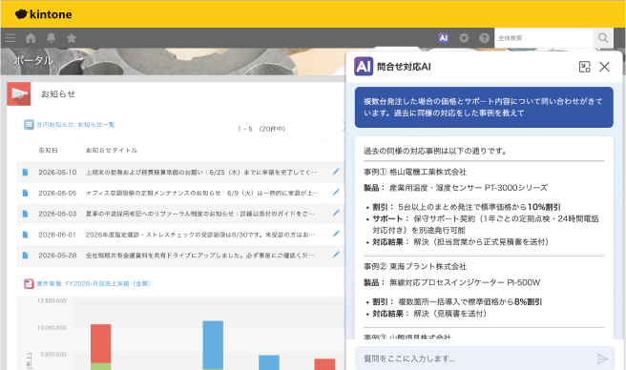Click the PT-3000シリーズ product line

455,188
